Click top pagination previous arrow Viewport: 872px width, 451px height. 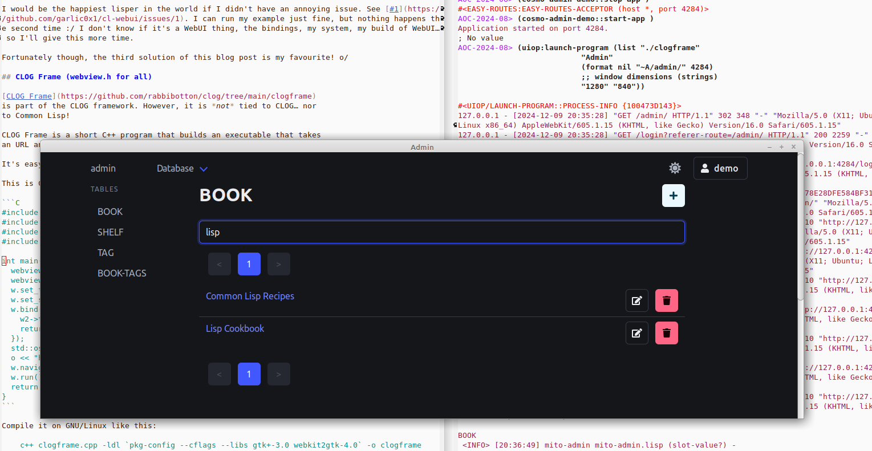click(220, 264)
